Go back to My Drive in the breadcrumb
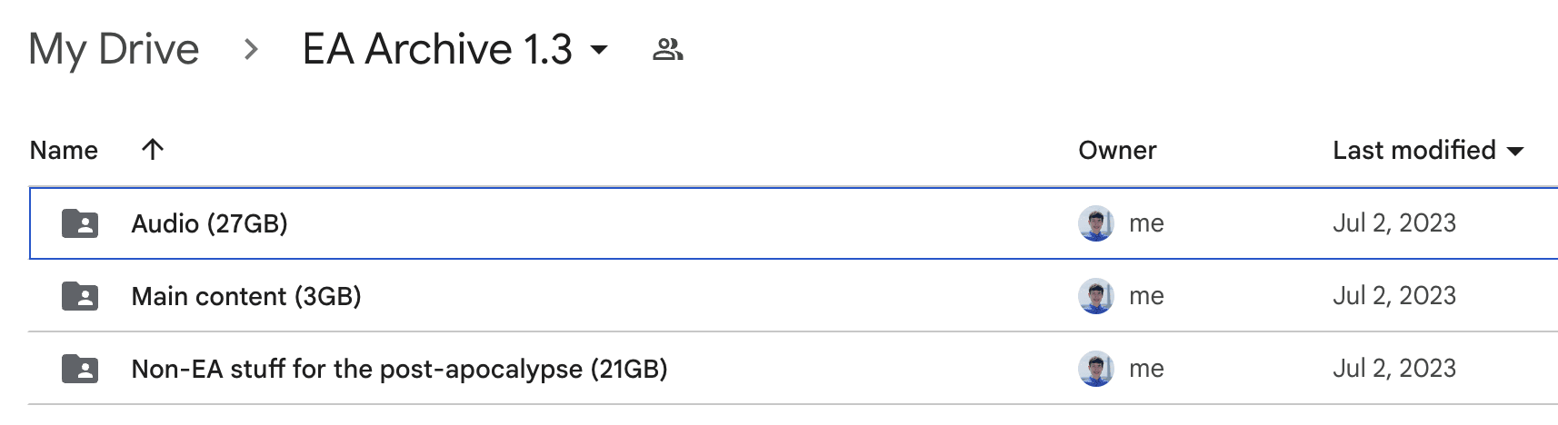Image resolution: width=1558 pixels, height=425 pixels. 114,49
